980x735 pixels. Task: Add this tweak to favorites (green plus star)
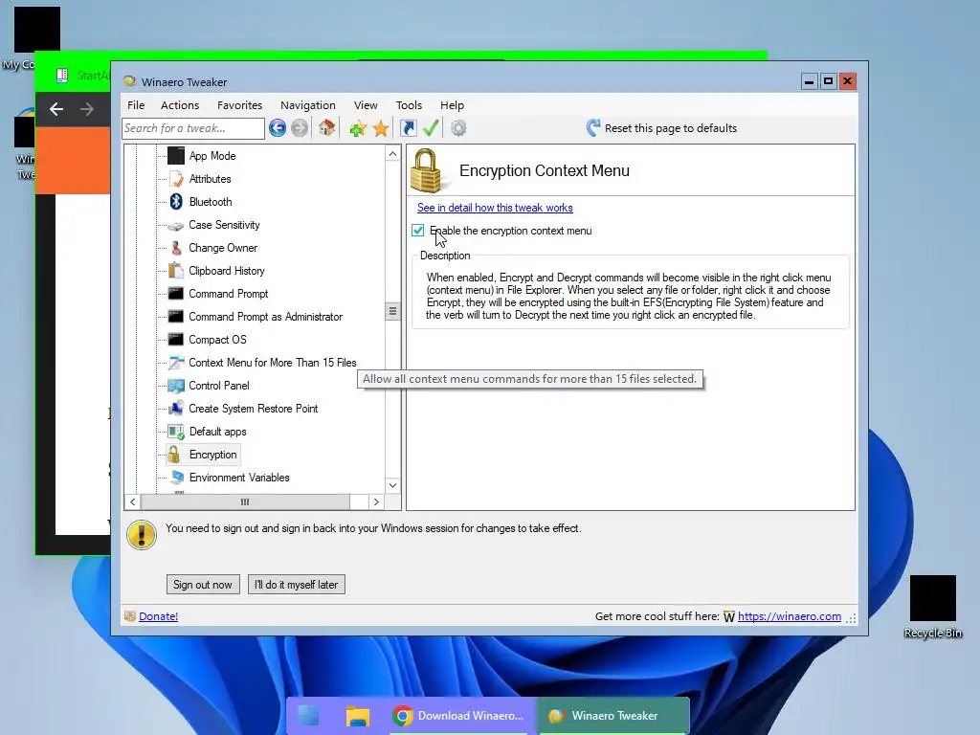358,129
